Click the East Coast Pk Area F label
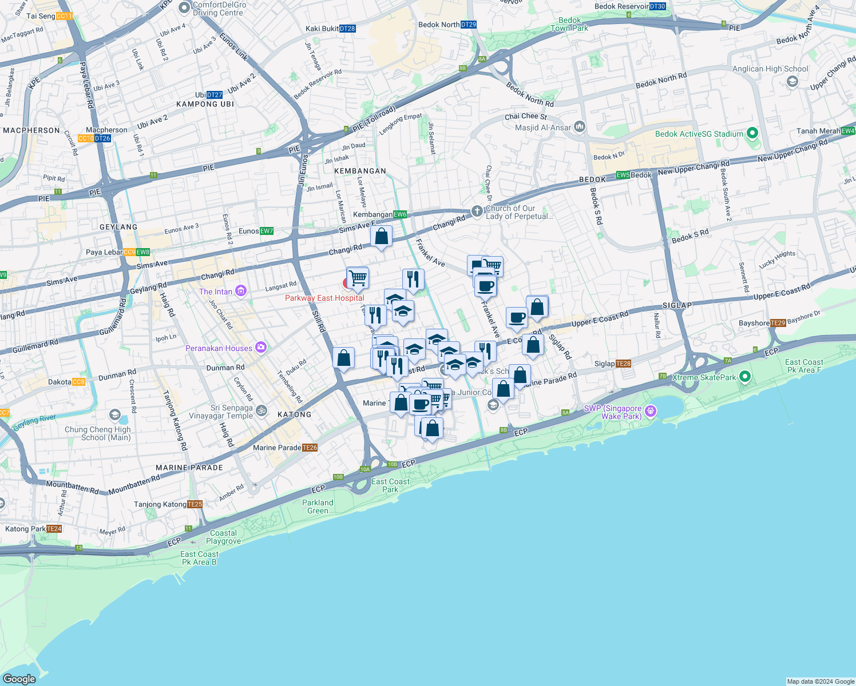The image size is (856, 686). [x=804, y=366]
